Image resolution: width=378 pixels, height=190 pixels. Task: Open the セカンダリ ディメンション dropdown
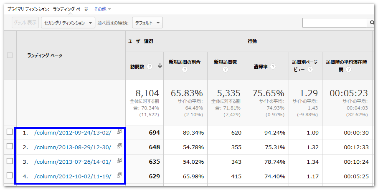coord(68,23)
